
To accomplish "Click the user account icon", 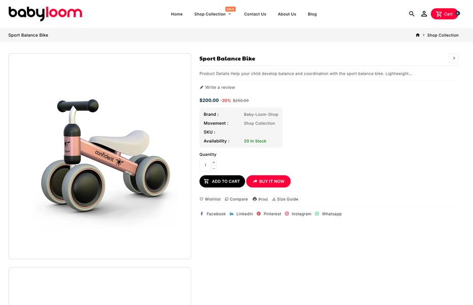I will tap(424, 14).
